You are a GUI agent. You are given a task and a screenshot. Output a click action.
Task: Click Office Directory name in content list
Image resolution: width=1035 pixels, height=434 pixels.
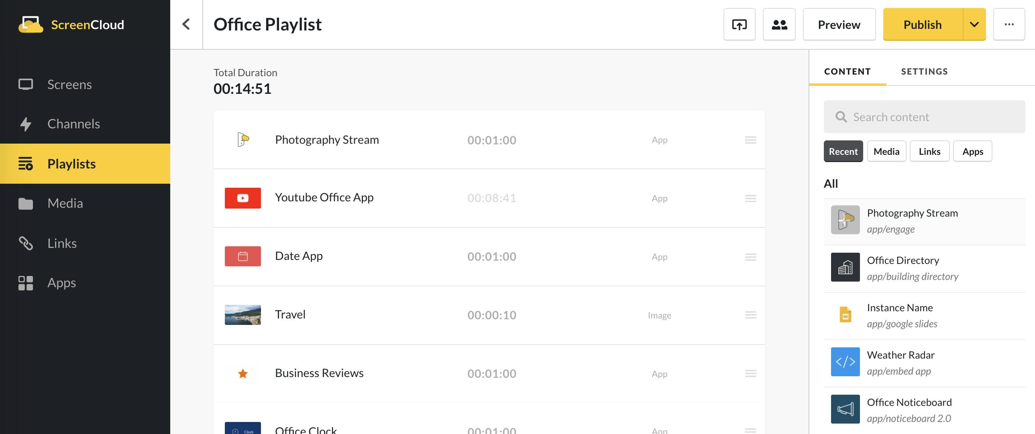903,260
